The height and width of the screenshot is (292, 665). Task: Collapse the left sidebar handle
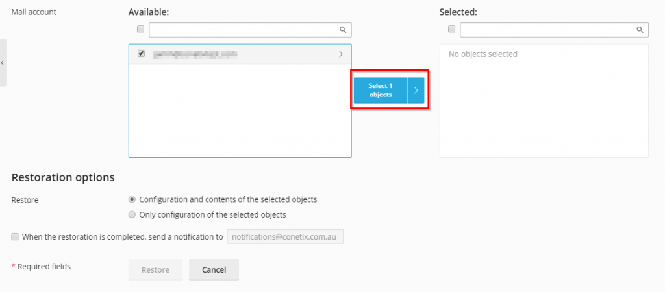[3, 63]
